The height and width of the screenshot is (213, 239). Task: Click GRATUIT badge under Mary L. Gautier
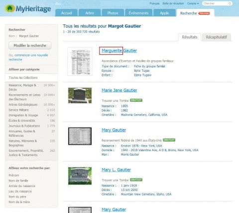(x=136, y=180)
